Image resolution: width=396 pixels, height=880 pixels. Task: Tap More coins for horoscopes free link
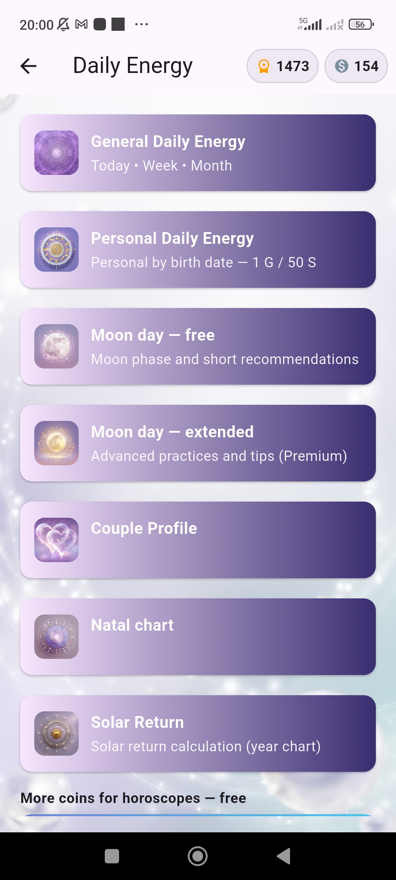(133, 798)
